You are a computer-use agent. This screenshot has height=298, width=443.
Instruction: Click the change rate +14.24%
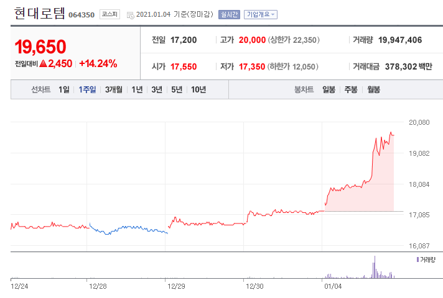coord(98,63)
